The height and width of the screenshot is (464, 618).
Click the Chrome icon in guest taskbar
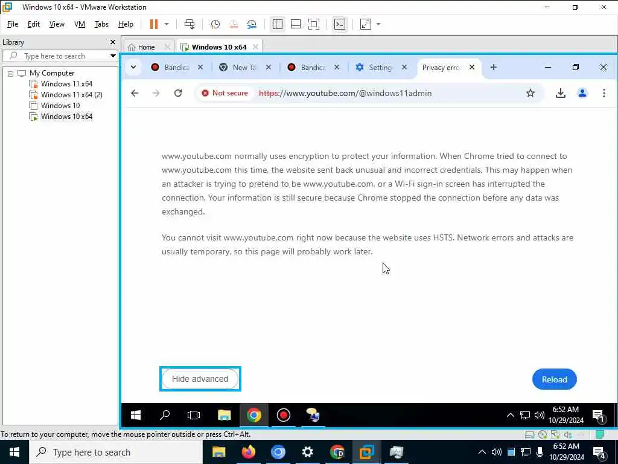(254, 415)
